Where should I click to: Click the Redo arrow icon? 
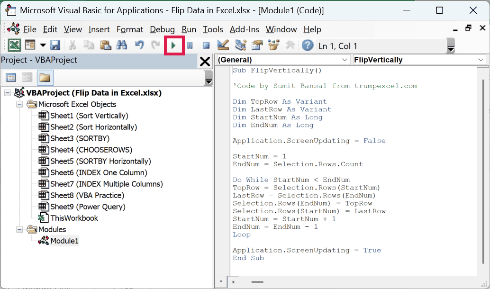pos(155,45)
